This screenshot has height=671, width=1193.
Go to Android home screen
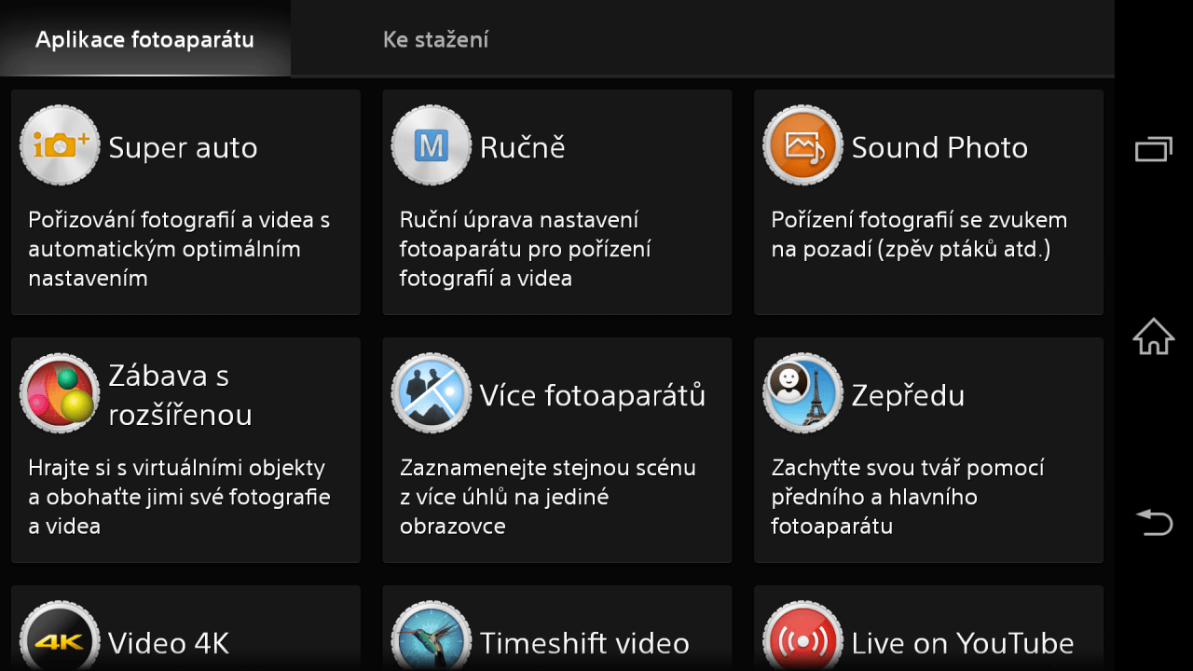[x=1153, y=336]
